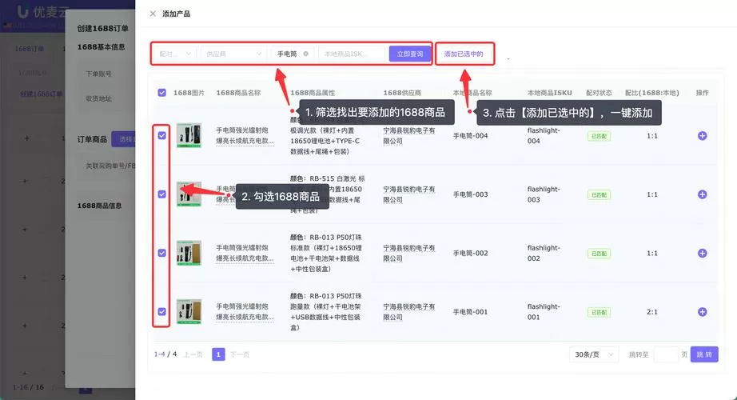Focus the 本地商品ISKU input field
This screenshot has width=737, height=400.
pos(352,54)
